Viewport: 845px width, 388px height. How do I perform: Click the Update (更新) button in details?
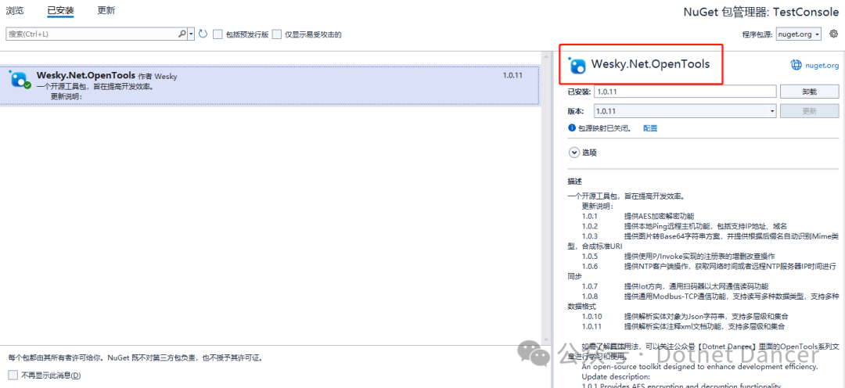click(810, 111)
